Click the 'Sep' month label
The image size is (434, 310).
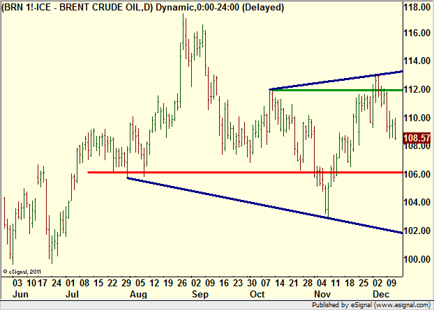(200, 295)
